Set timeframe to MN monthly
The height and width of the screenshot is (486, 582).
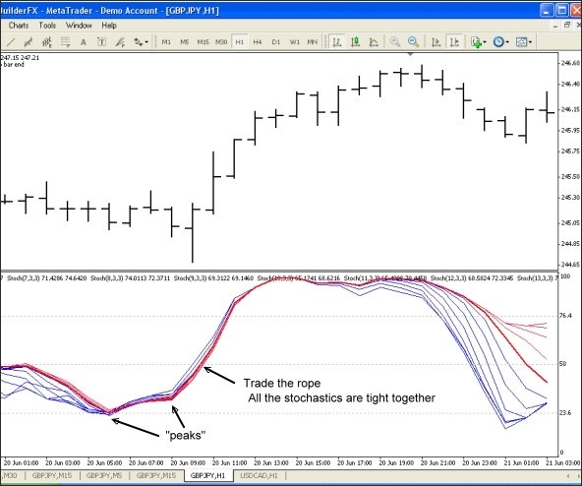point(313,42)
